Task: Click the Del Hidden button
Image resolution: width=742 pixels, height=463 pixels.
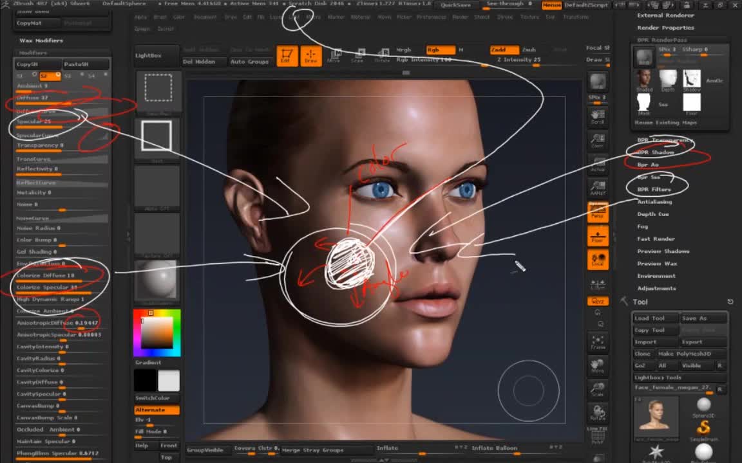Action: pyautogui.click(x=204, y=62)
